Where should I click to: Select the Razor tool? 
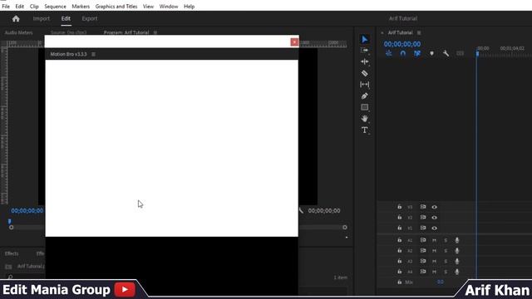tap(365, 73)
